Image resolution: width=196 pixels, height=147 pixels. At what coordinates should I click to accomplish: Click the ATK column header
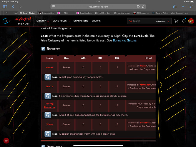point(83,58)
